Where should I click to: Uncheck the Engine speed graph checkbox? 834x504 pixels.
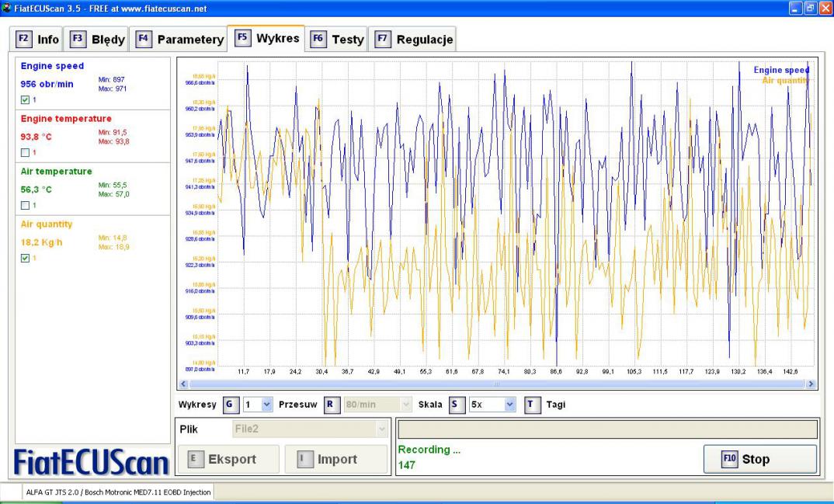point(26,100)
